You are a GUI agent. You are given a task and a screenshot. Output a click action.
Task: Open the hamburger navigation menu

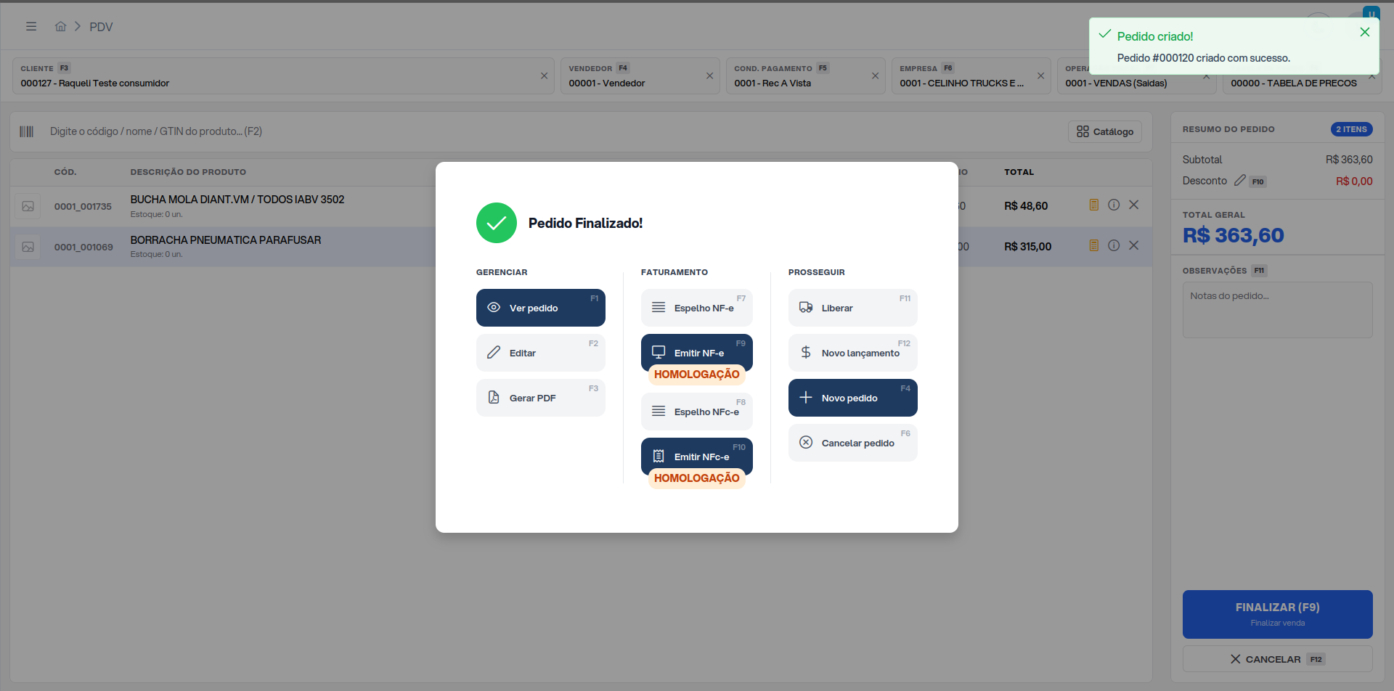click(31, 26)
